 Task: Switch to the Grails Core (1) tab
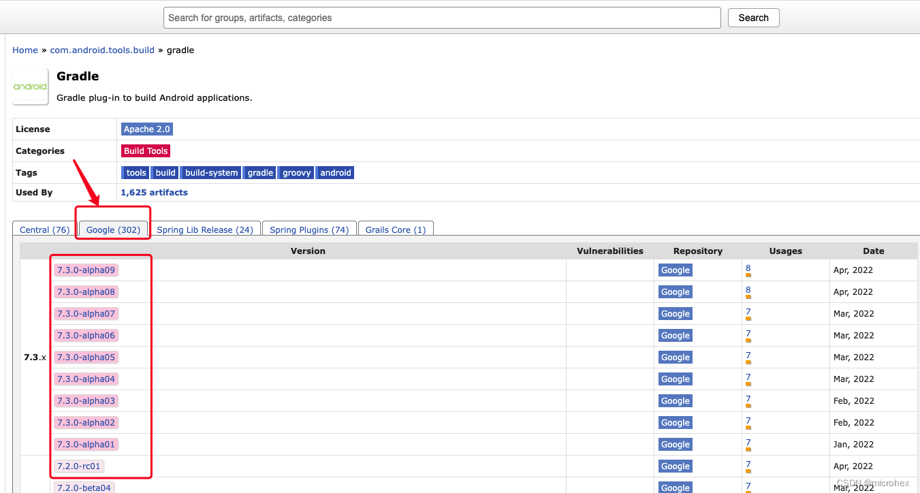pos(396,229)
